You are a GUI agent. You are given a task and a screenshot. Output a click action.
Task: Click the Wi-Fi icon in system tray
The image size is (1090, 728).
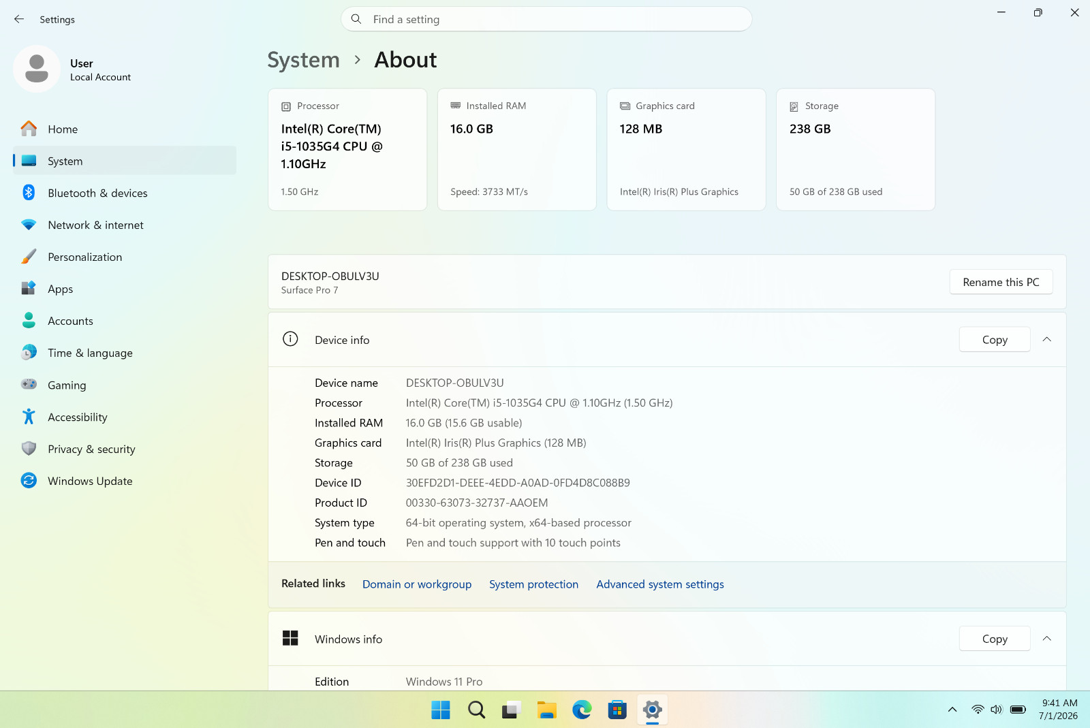[x=978, y=710]
